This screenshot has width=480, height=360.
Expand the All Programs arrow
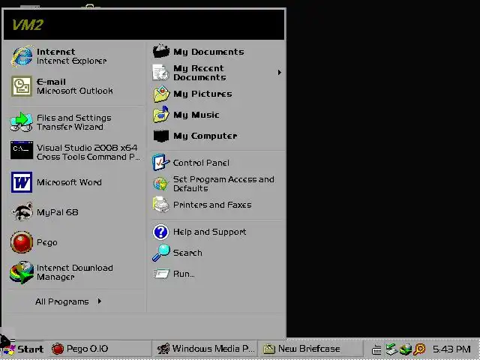click(x=100, y=301)
